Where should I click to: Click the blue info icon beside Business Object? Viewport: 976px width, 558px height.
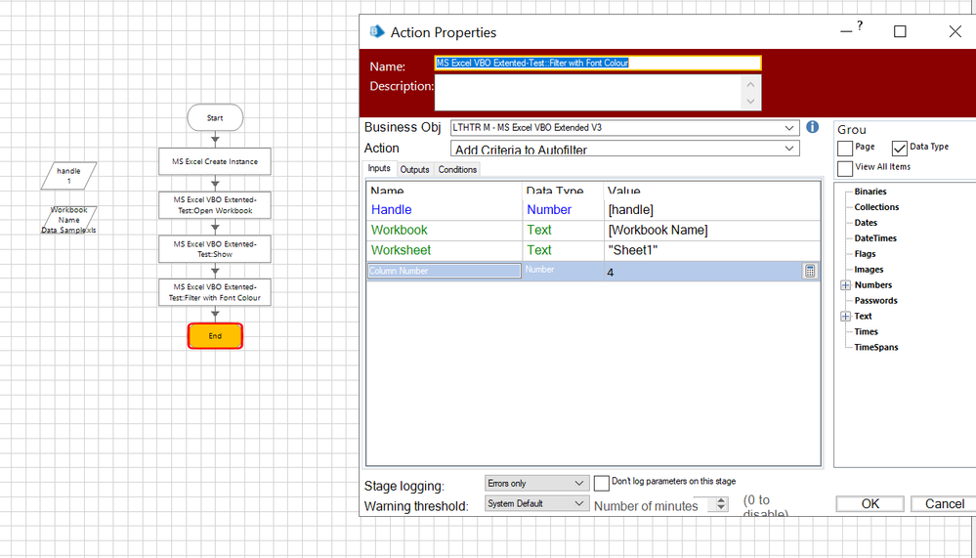click(x=812, y=127)
